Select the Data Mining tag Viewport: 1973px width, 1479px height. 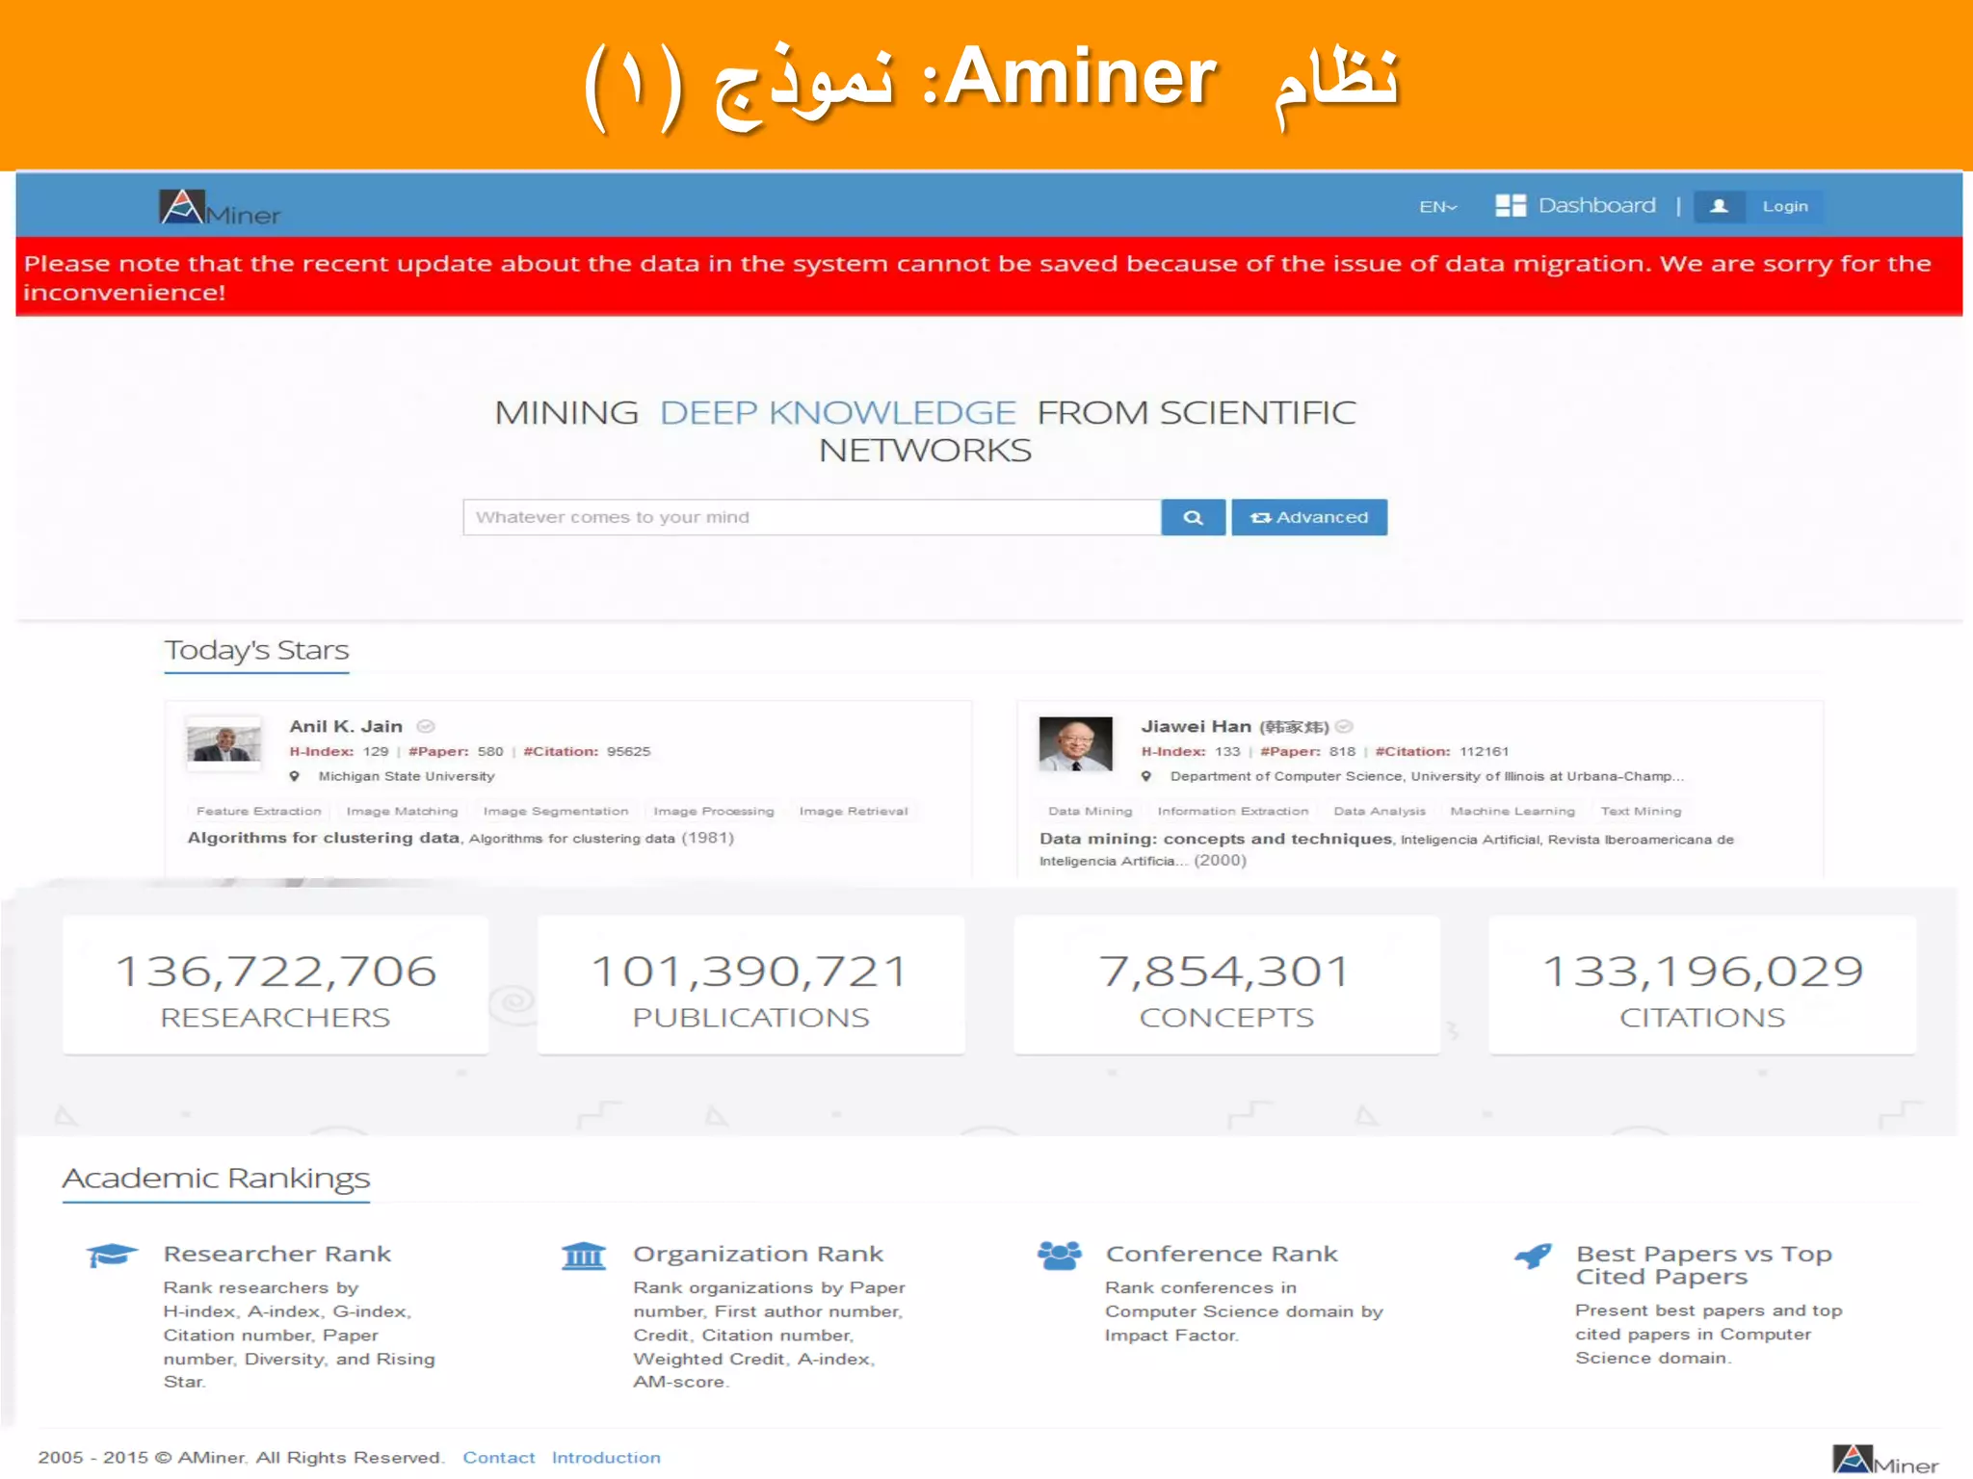(1091, 811)
